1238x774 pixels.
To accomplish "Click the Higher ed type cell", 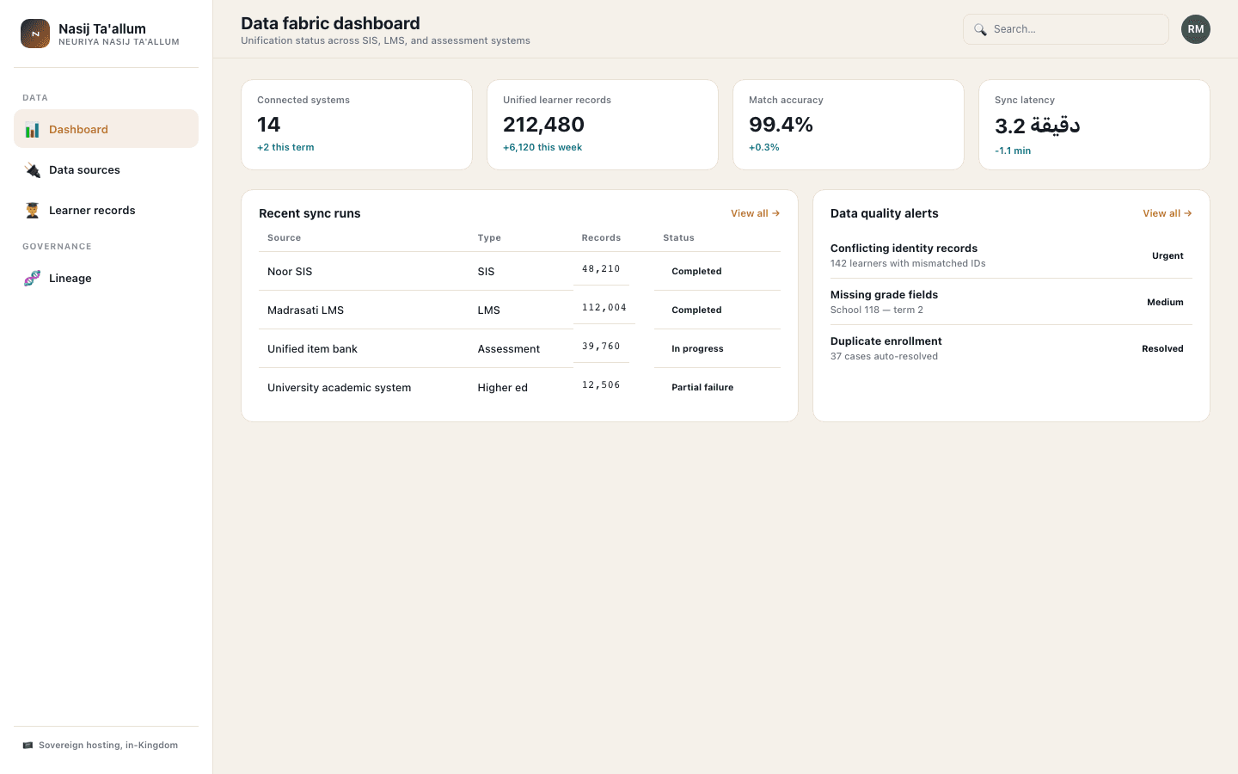I will pyautogui.click(x=503, y=388).
